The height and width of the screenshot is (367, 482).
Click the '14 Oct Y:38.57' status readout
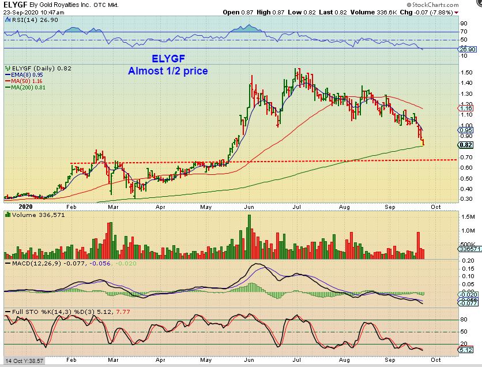pos(25,361)
